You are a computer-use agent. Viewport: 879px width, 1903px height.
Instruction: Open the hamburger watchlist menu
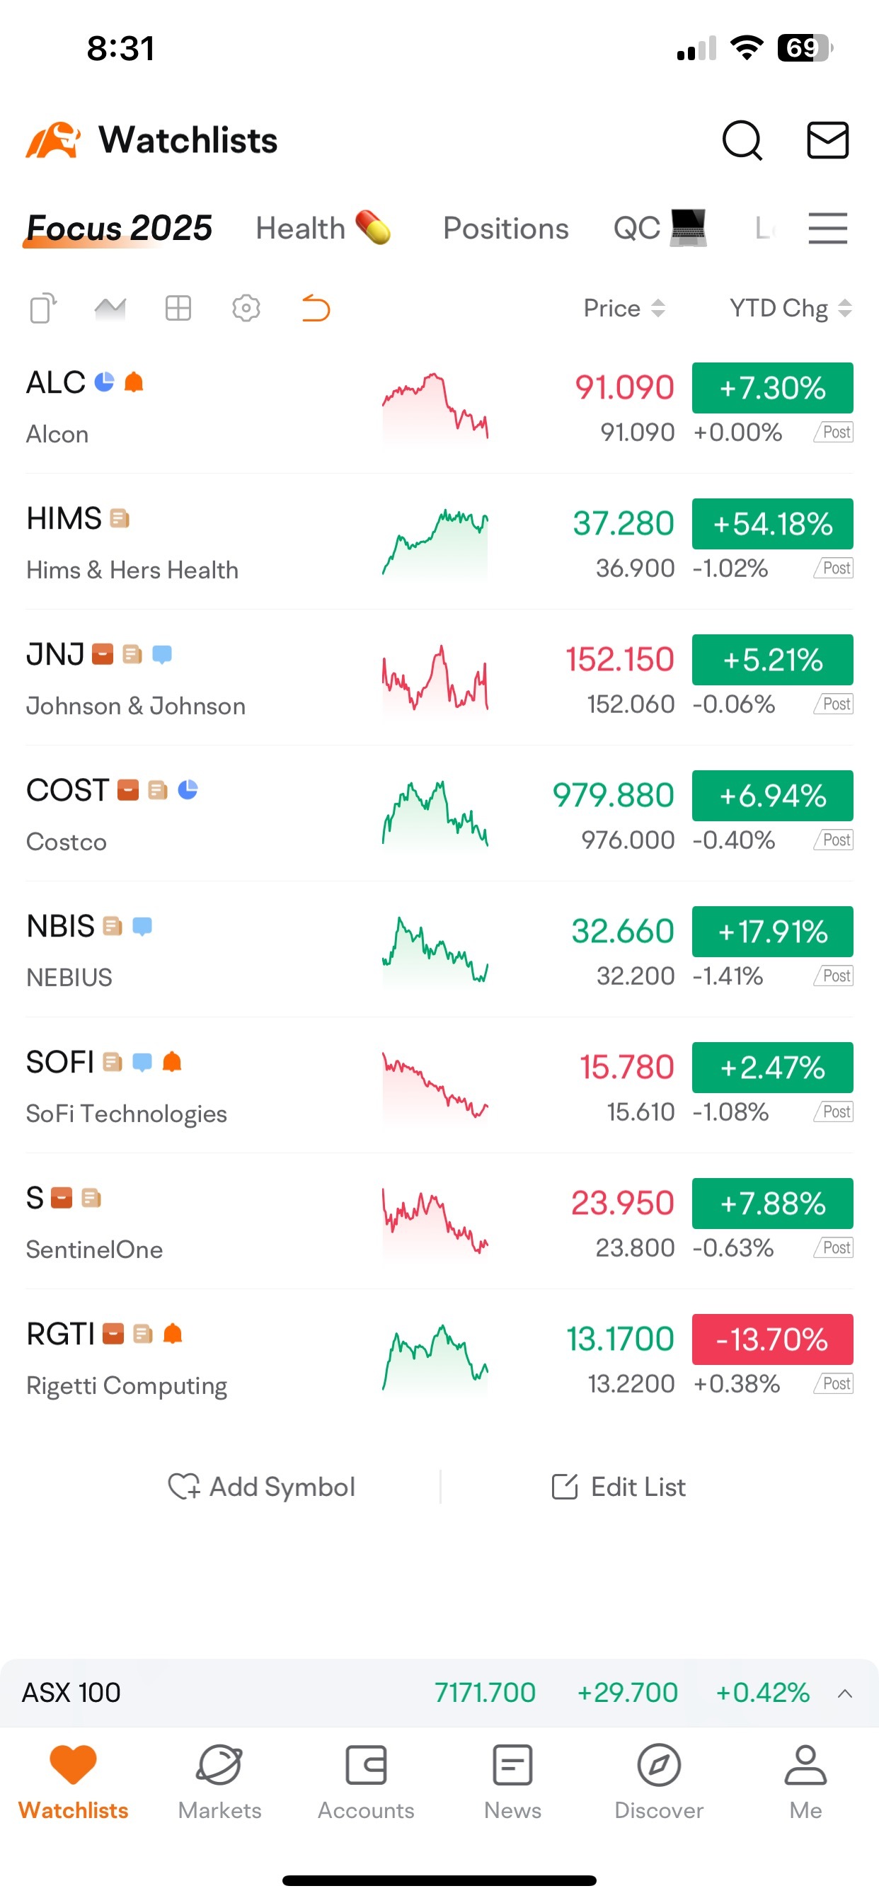[827, 228]
